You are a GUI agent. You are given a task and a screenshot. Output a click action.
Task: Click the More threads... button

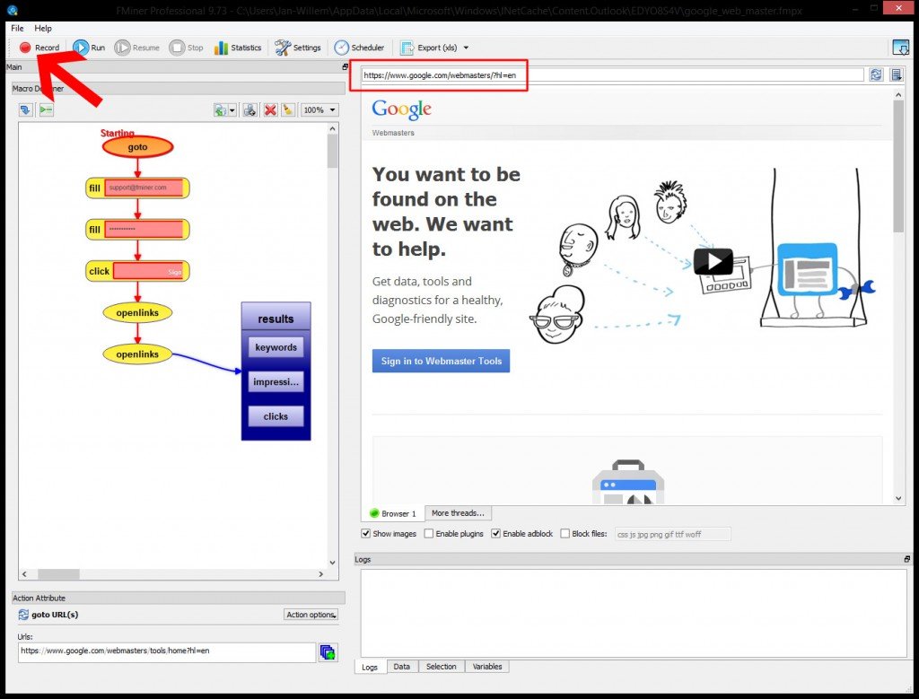click(x=457, y=513)
